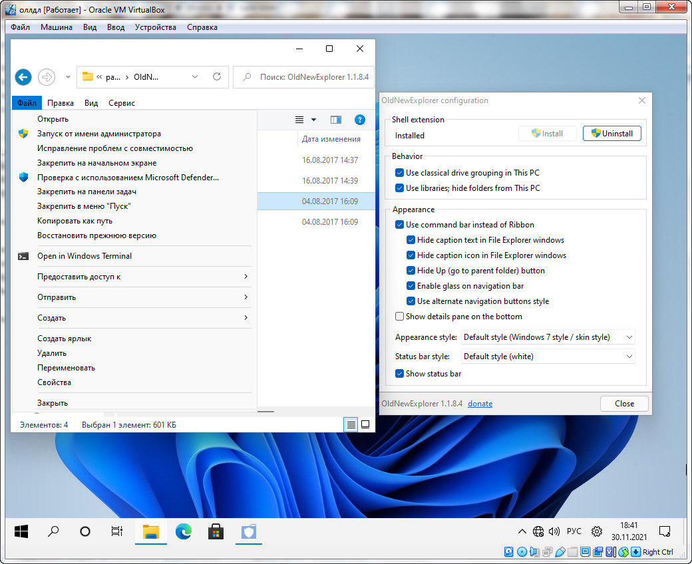The width and height of the screenshot is (692, 564).
Task: Open the Windows Start button
Action: click(x=21, y=531)
